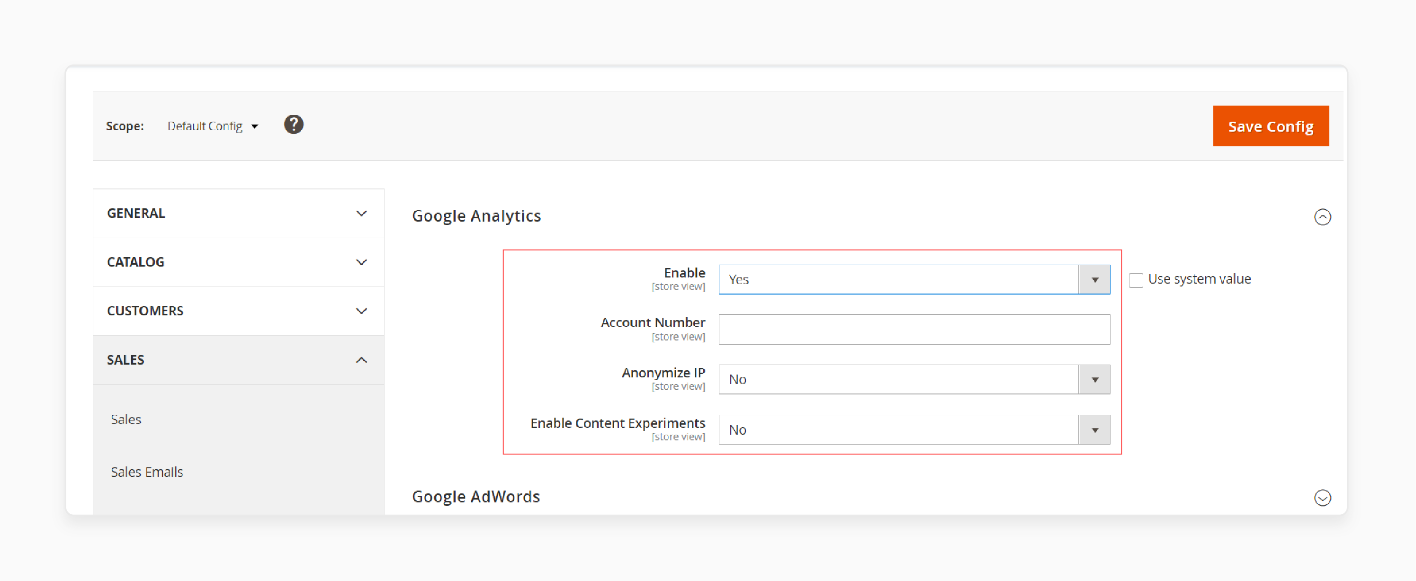
Task: Check the Use system value checkbox
Action: pyautogui.click(x=1136, y=280)
